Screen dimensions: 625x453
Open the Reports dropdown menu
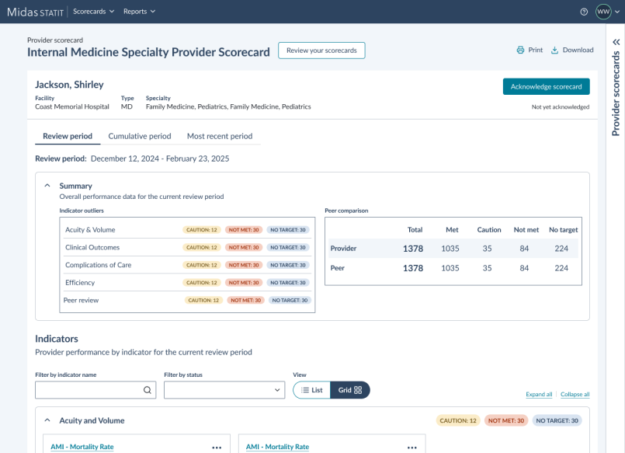(x=139, y=12)
